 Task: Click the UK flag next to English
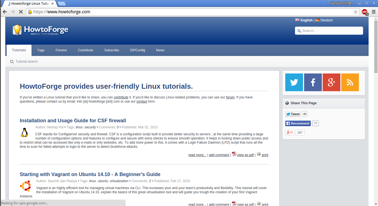coord(297,20)
